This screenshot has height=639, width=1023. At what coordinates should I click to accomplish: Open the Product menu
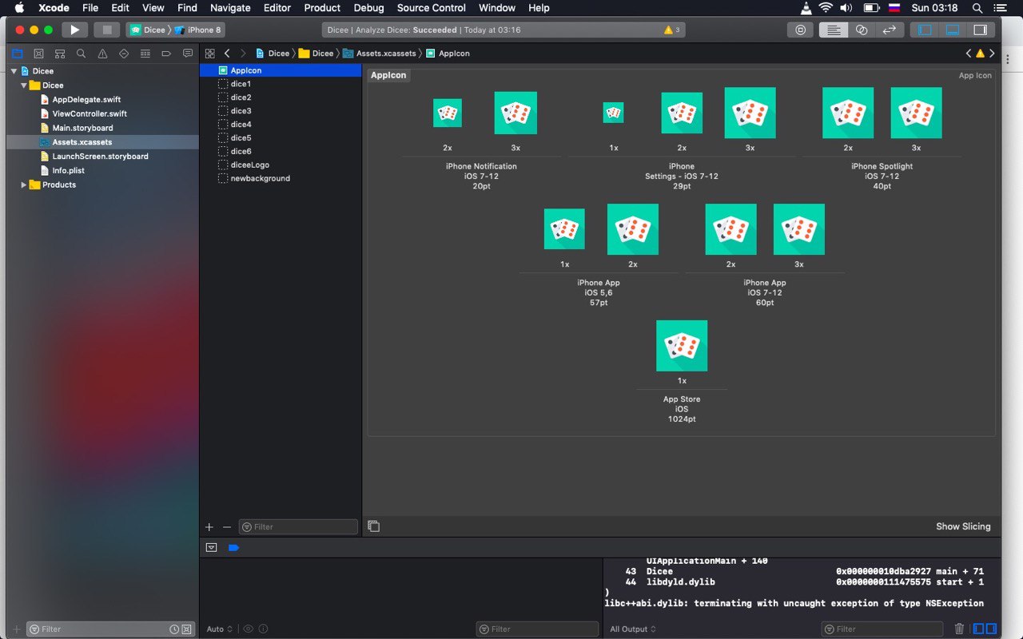[x=322, y=8]
